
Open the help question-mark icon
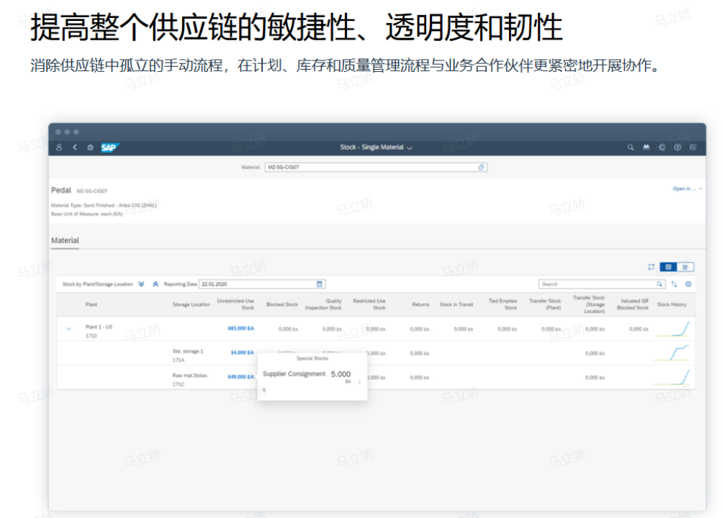[x=678, y=147]
